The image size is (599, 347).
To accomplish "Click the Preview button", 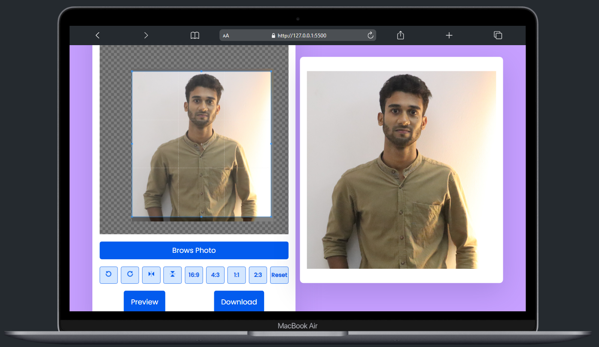I will [x=144, y=301].
